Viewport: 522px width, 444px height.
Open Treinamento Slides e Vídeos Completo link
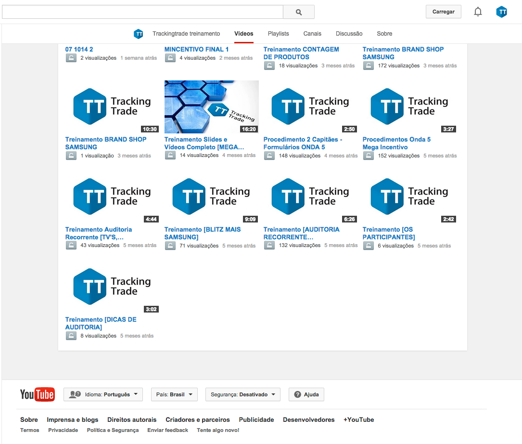point(204,143)
